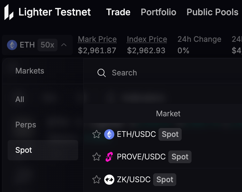
Task: Collapse the ETH market selector chevron
Action: point(64,45)
